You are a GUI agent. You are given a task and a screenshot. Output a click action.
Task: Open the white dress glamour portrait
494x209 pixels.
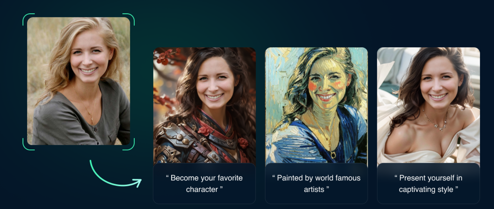click(x=428, y=105)
